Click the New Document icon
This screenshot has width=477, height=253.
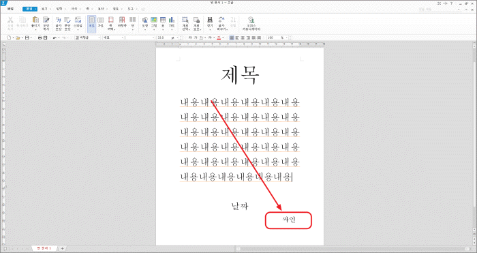coord(9,38)
